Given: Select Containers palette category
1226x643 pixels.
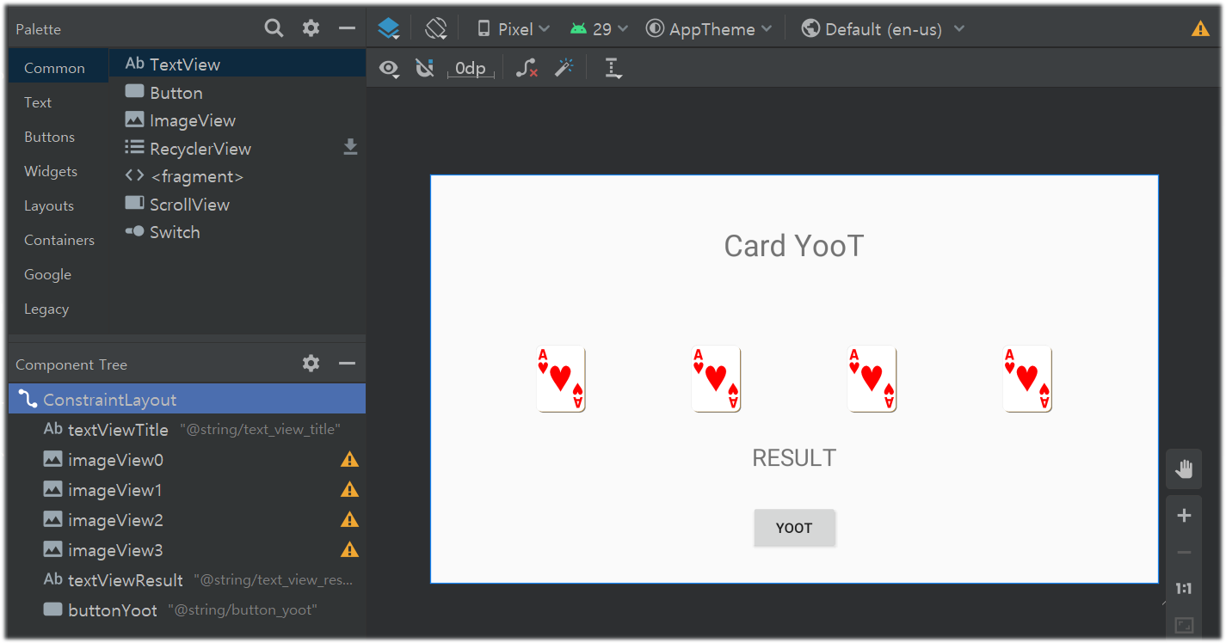Looking at the screenshot, I should click(x=59, y=240).
